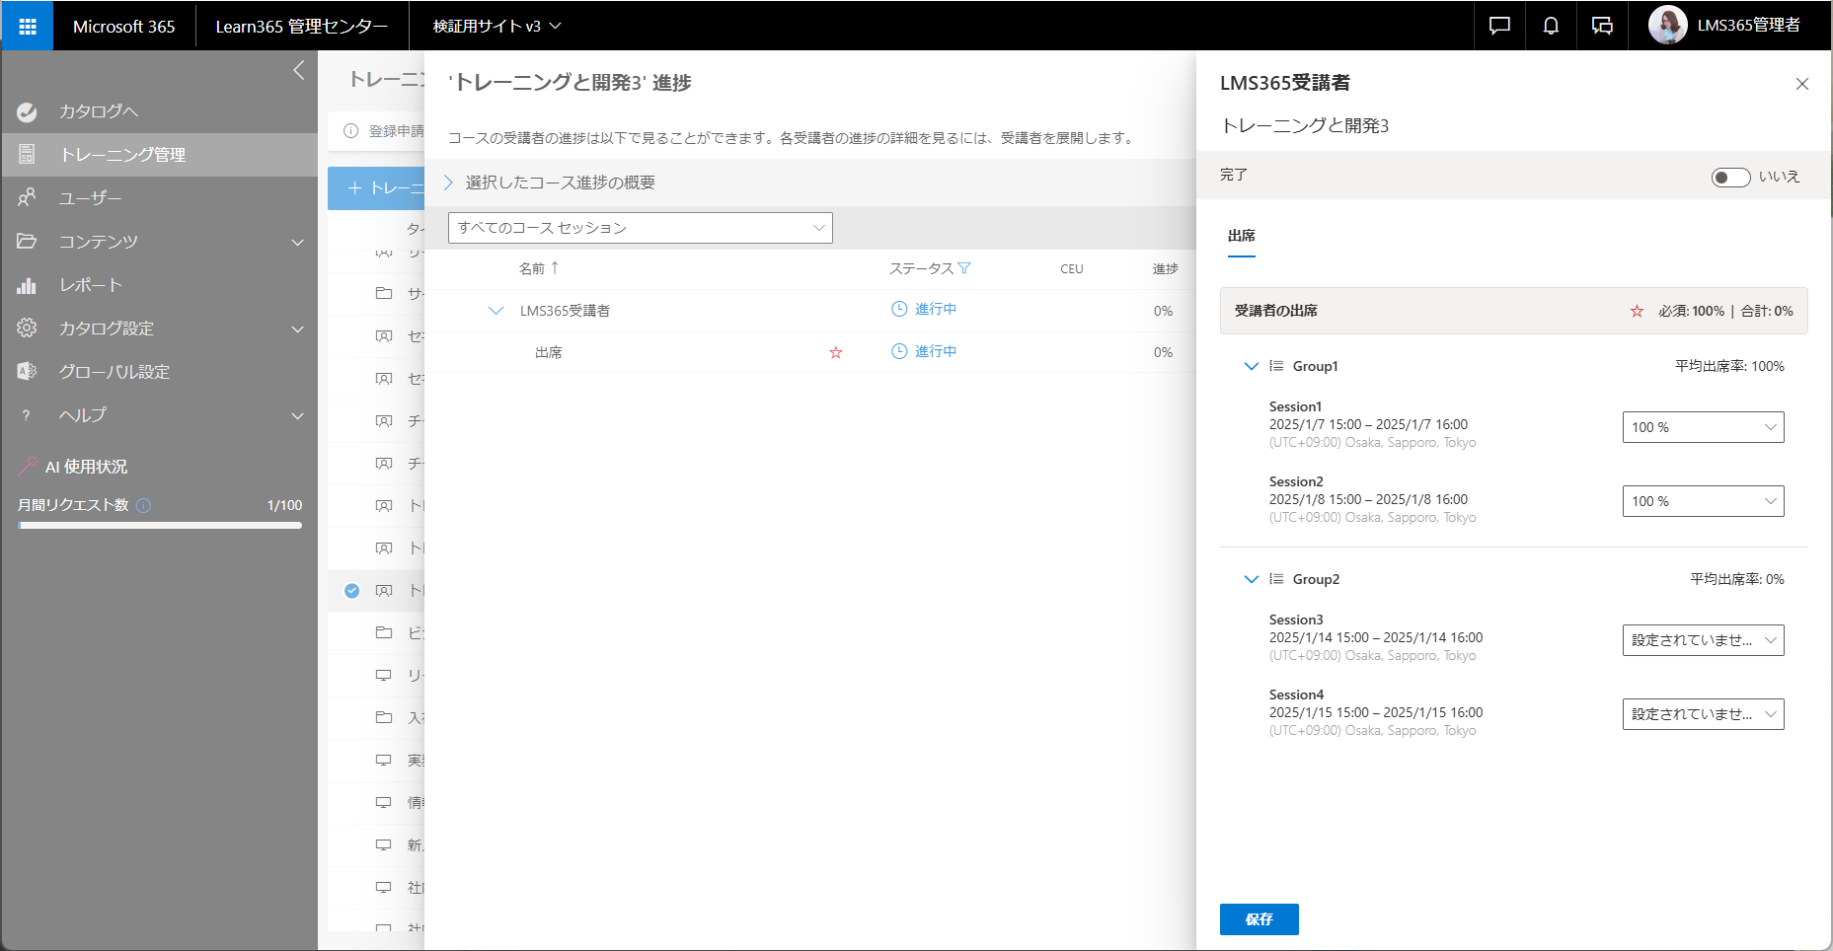The width and height of the screenshot is (1833, 951).
Task: Click the list icon beside Group1
Action: 1276,366
